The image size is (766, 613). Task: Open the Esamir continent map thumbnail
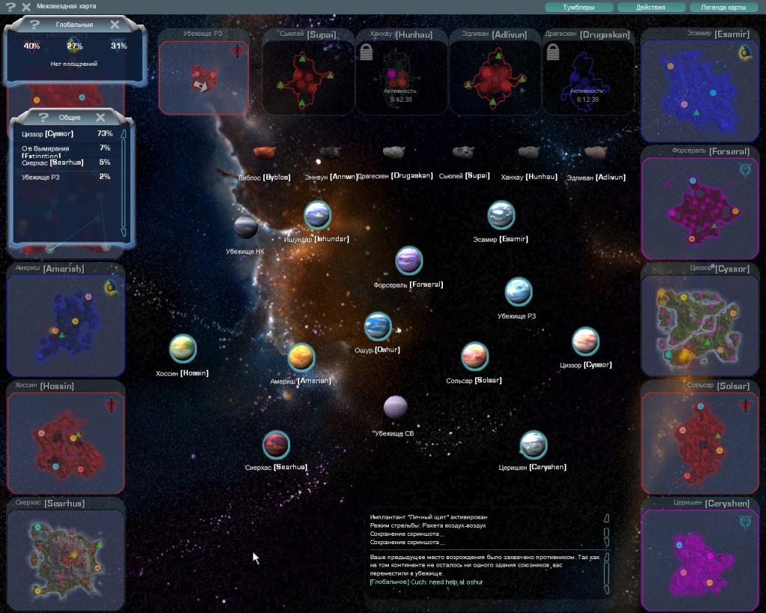696,86
